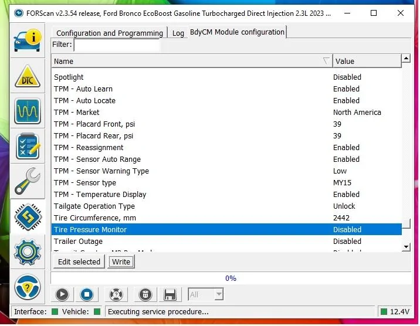Click the scrollbar up arrow
This screenshot has width=420, height=326.
click(406, 58)
